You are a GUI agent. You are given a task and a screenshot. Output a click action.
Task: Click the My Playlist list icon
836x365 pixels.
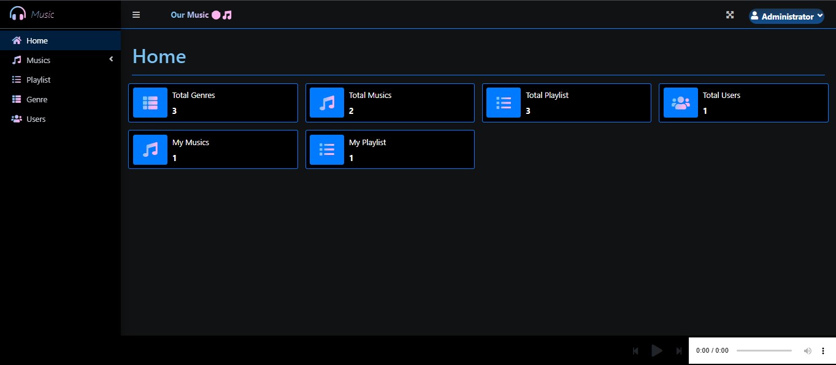point(327,149)
